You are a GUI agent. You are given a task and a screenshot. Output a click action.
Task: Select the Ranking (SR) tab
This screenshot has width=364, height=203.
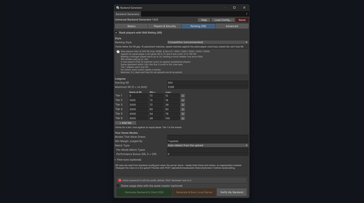click(198, 26)
